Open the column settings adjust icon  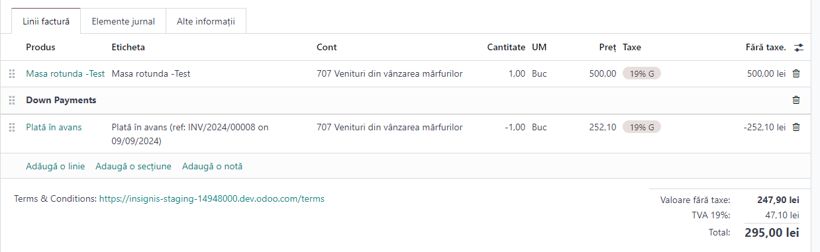coord(799,48)
